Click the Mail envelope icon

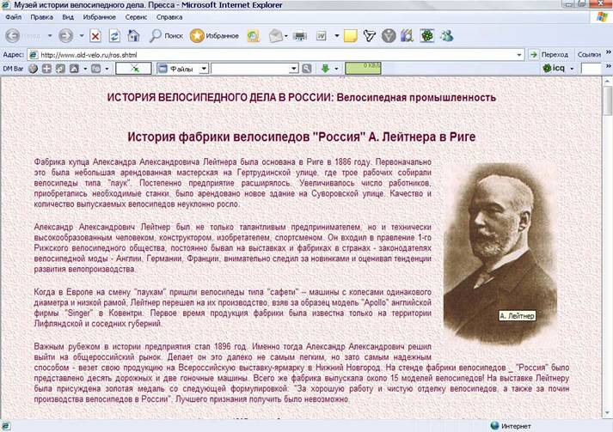click(x=275, y=36)
